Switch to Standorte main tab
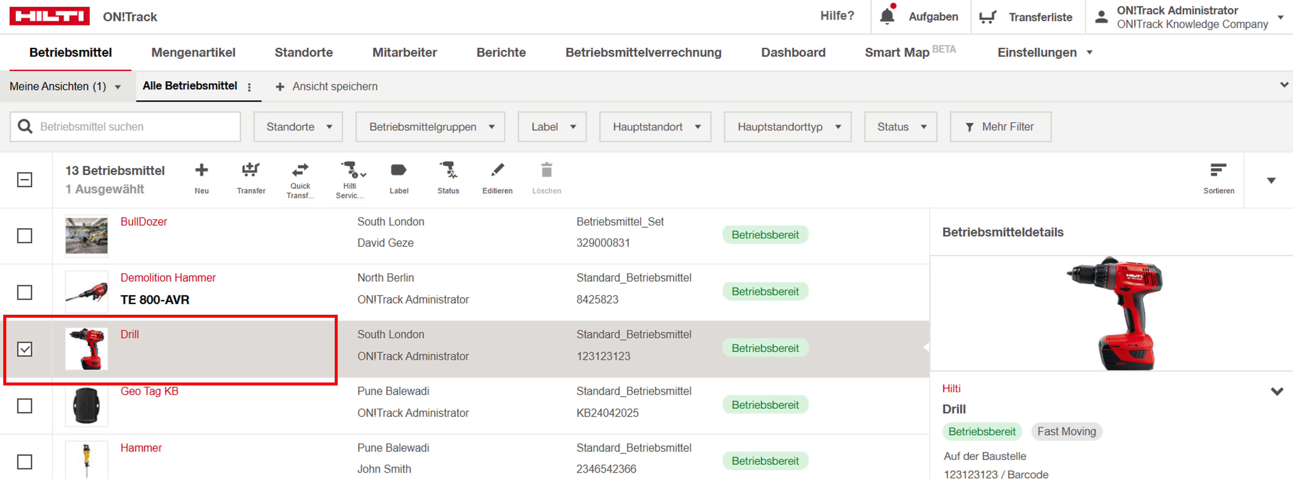 coord(304,52)
